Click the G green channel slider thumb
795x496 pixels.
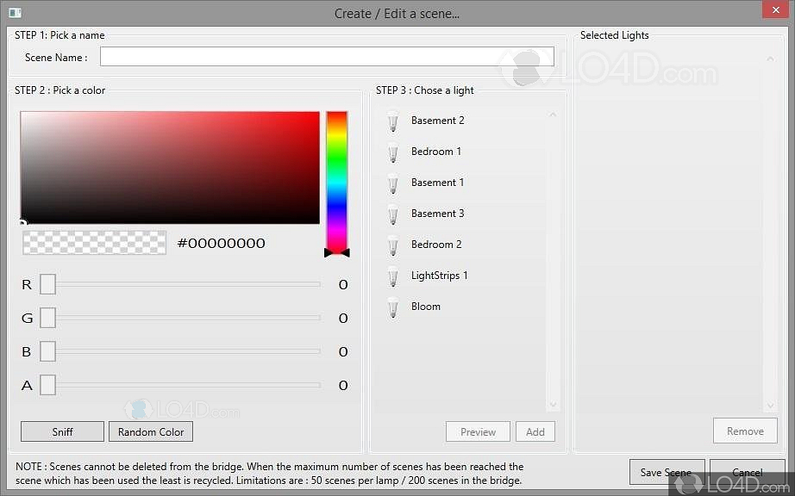[47, 318]
